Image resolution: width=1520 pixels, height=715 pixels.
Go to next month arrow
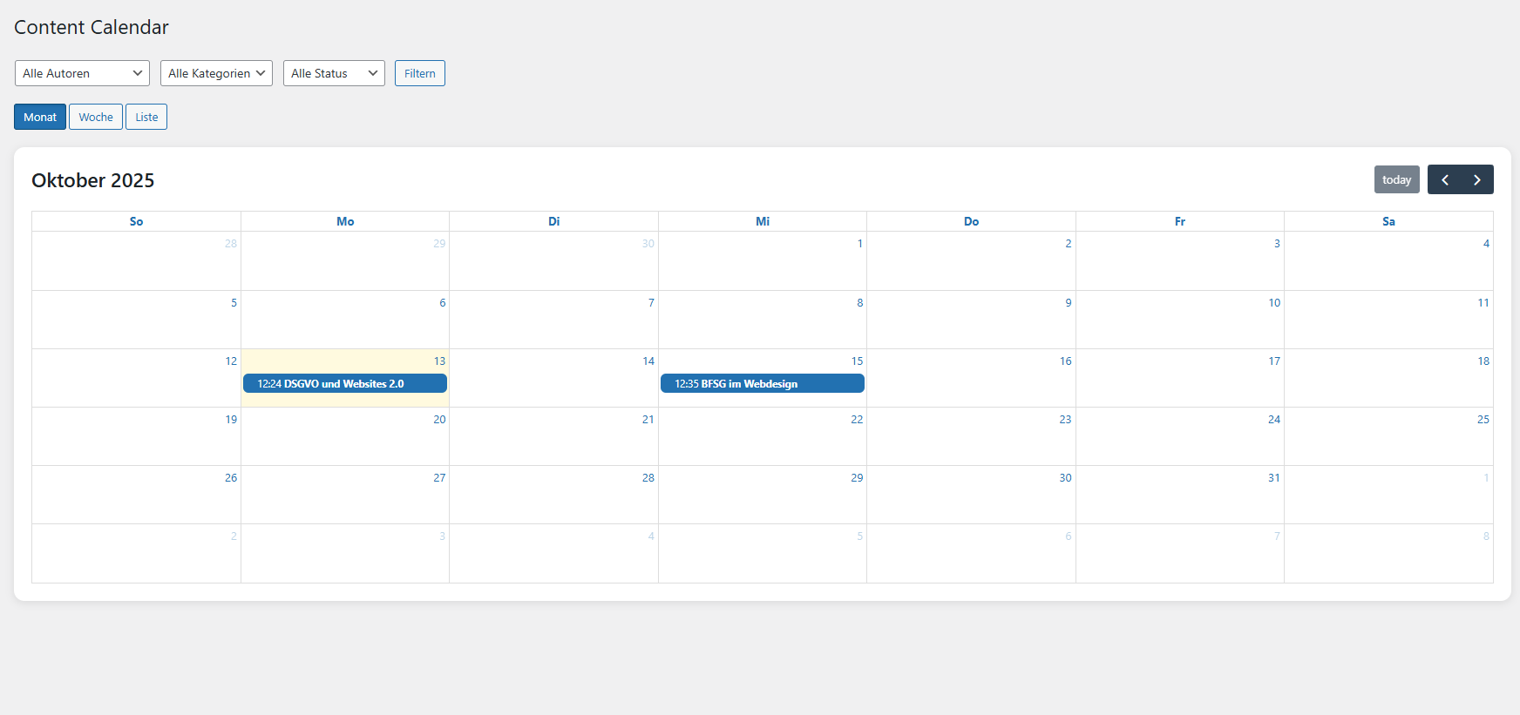coord(1477,179)
